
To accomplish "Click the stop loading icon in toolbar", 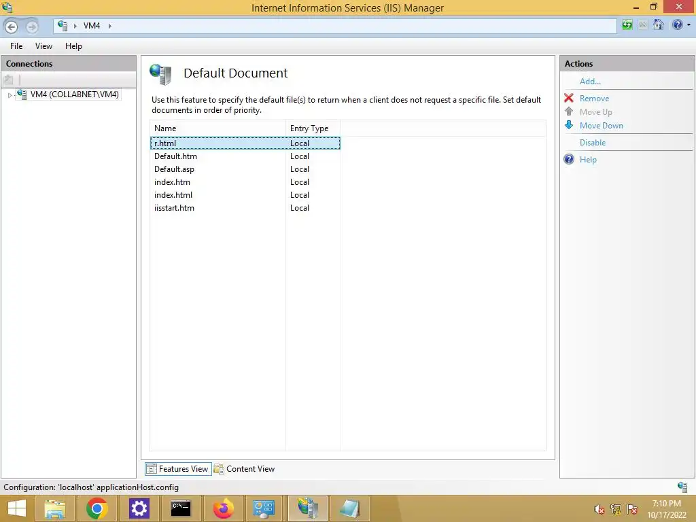I will click(643, 25).
